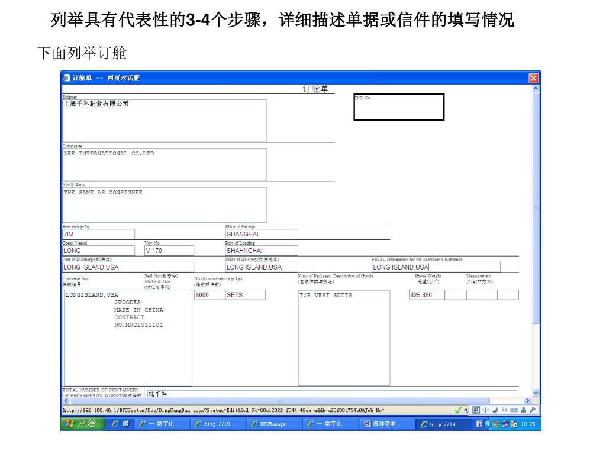Click the D/R No. box
Screen dimensions: 606x454
pos(399,107)
